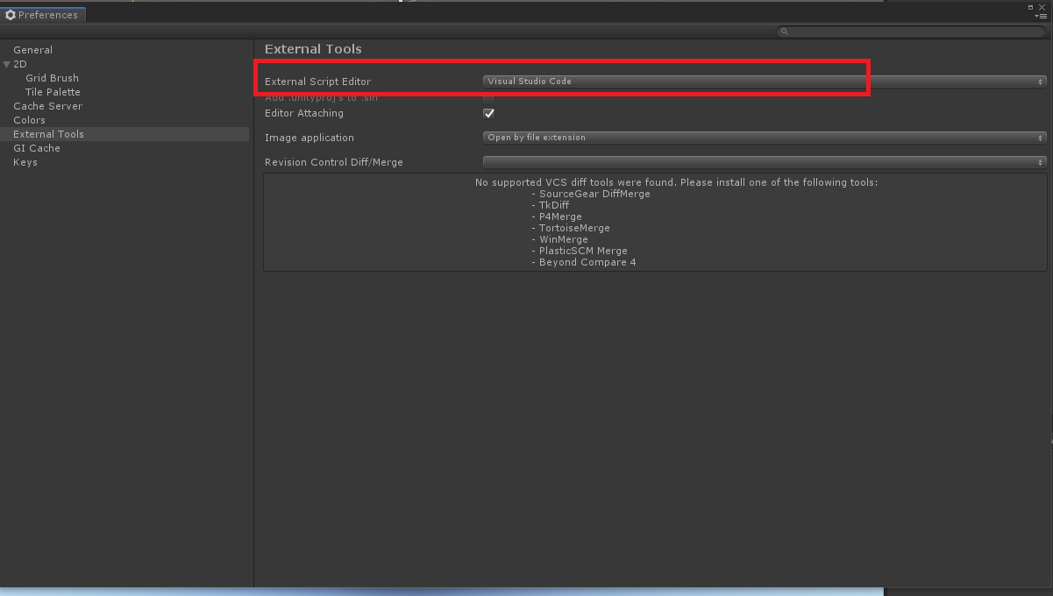This screenshot has width=1053, height=596.
Task: Open the Revision Control Diff/Merge dropdown
Action: tap(763, 161)
